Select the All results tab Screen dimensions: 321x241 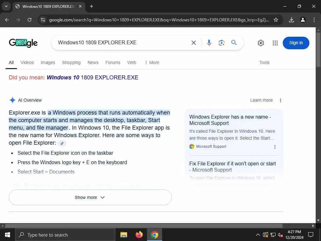click(x=11, y=62)
